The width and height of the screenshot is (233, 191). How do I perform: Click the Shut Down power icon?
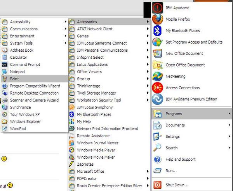(x=157, y=185)
